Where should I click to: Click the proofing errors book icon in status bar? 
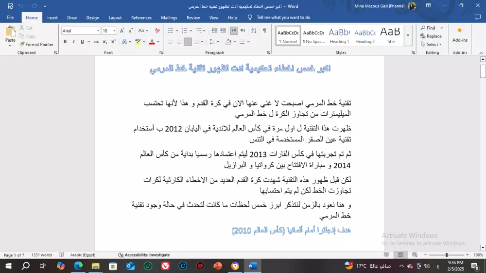coord(61,255)
